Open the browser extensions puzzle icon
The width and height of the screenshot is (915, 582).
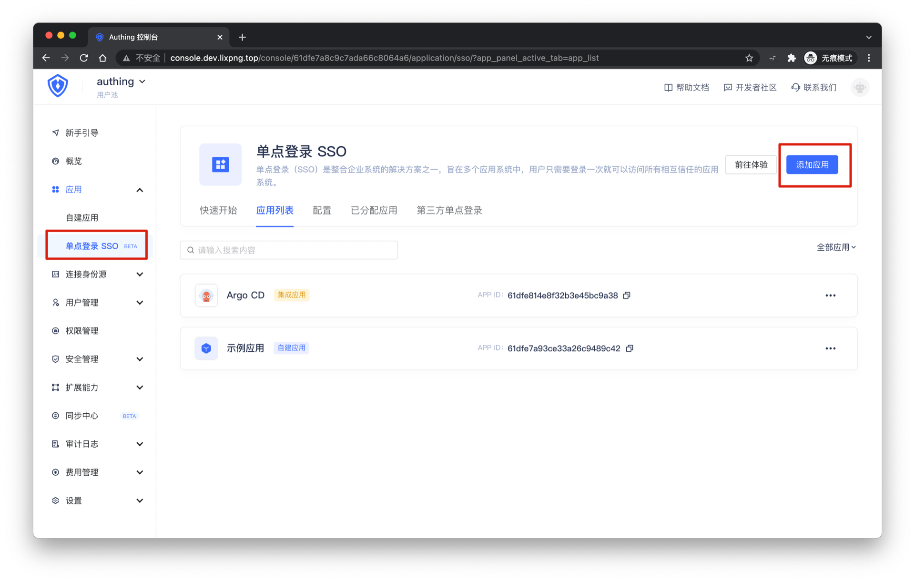792,58
